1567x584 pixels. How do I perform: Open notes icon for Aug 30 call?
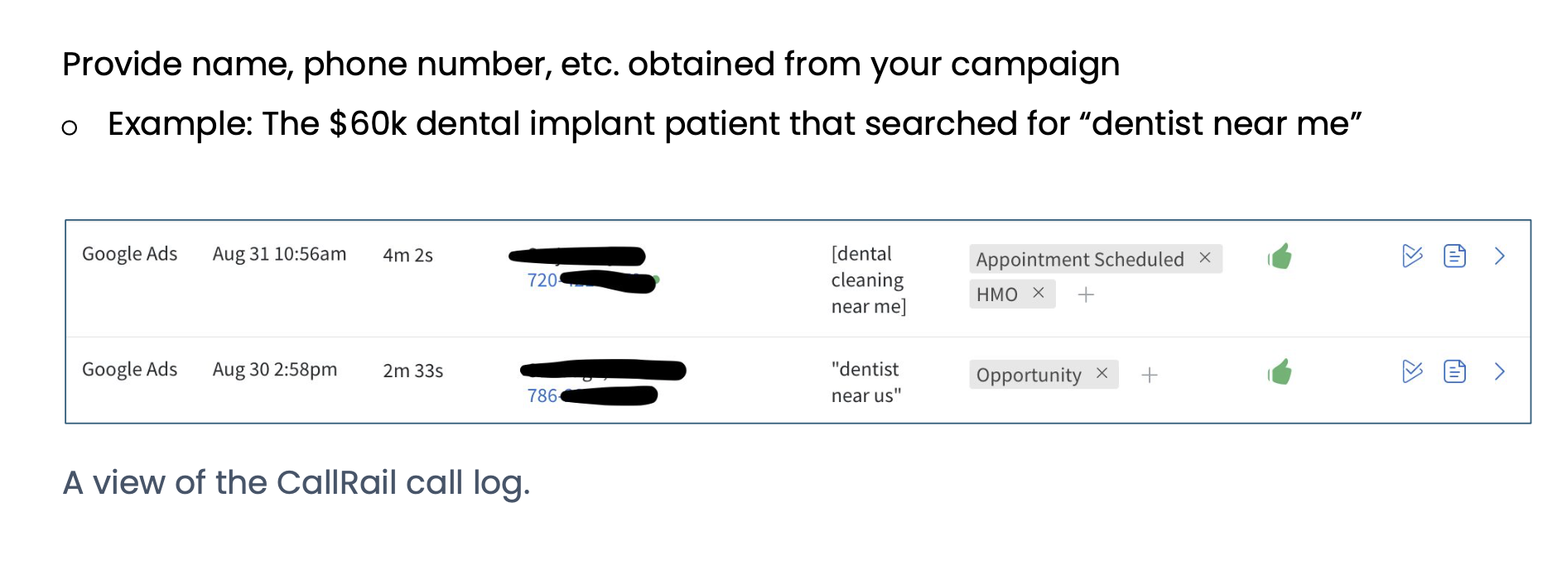coord(1454,371)
